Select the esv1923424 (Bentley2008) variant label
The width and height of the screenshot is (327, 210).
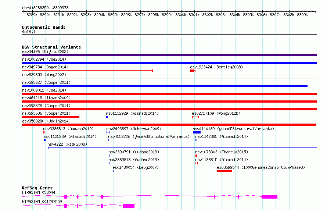pyautogui.click(x=216, y=67)
